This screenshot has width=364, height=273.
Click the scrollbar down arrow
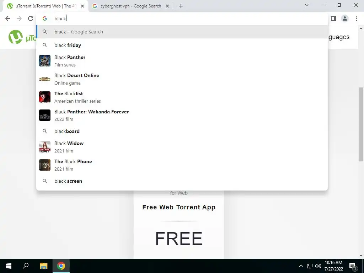point(361,256)
